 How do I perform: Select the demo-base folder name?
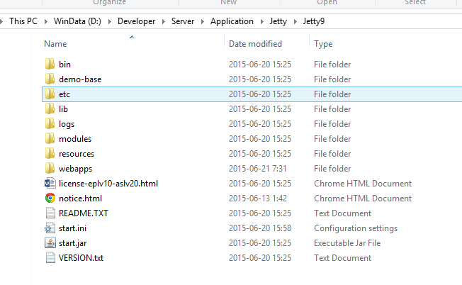pyautogui.click(x=80, y=79)
